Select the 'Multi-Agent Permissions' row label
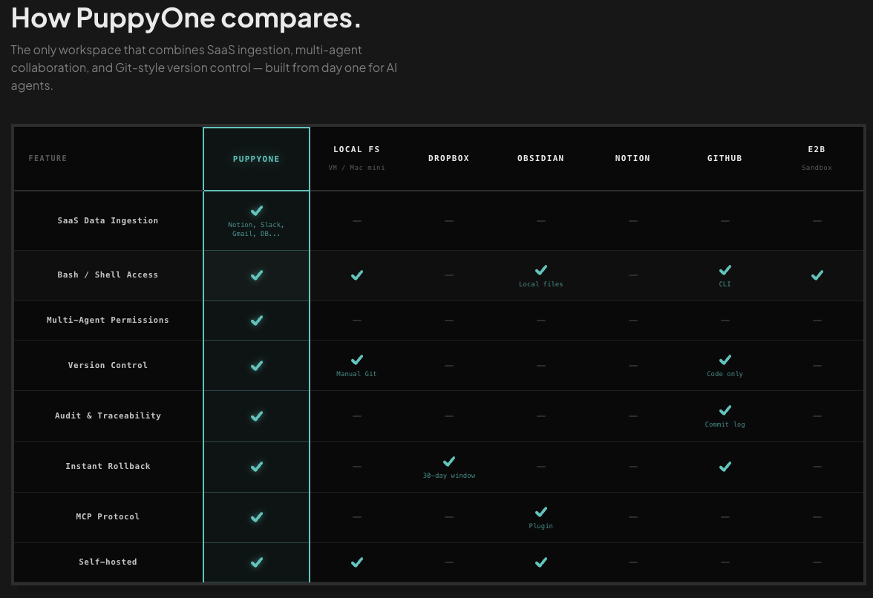873x598 pixels. point(108,320)
